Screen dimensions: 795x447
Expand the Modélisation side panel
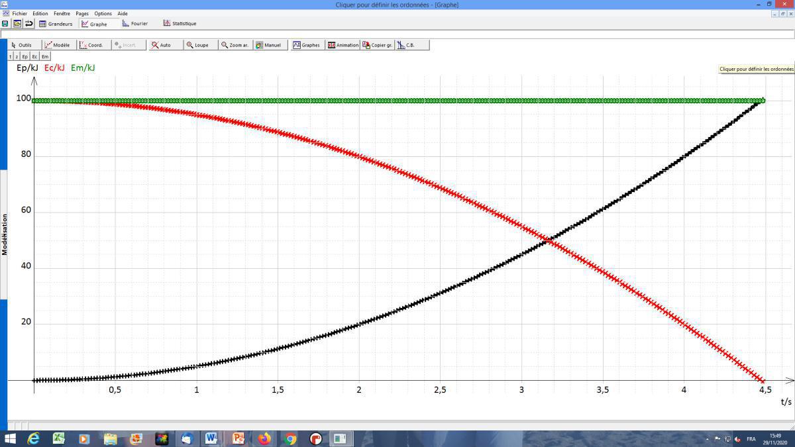4,234
